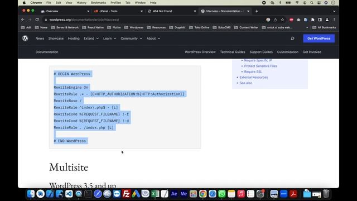The height and width of the screenshot is (201, 357).
Task: Open the Music app from the dock
Action: (241, 194)
